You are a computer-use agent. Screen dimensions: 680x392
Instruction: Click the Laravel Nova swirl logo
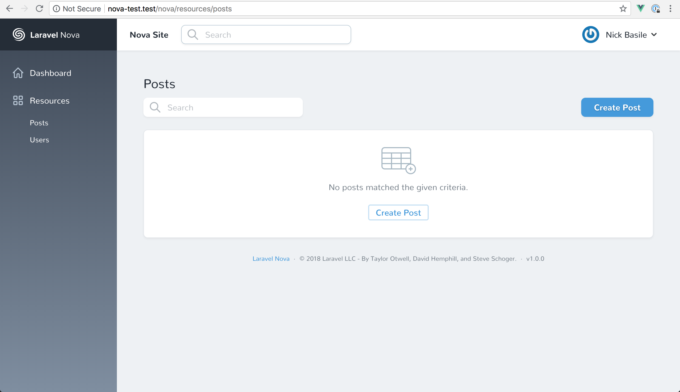pyautogui.click(x=19, y=35)
